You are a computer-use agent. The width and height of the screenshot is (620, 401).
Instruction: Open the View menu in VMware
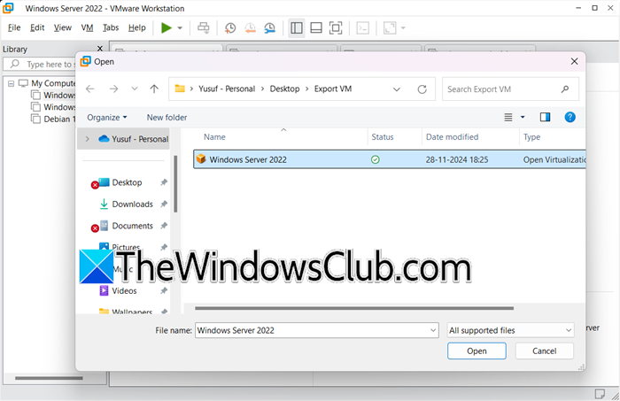point(63,27)
